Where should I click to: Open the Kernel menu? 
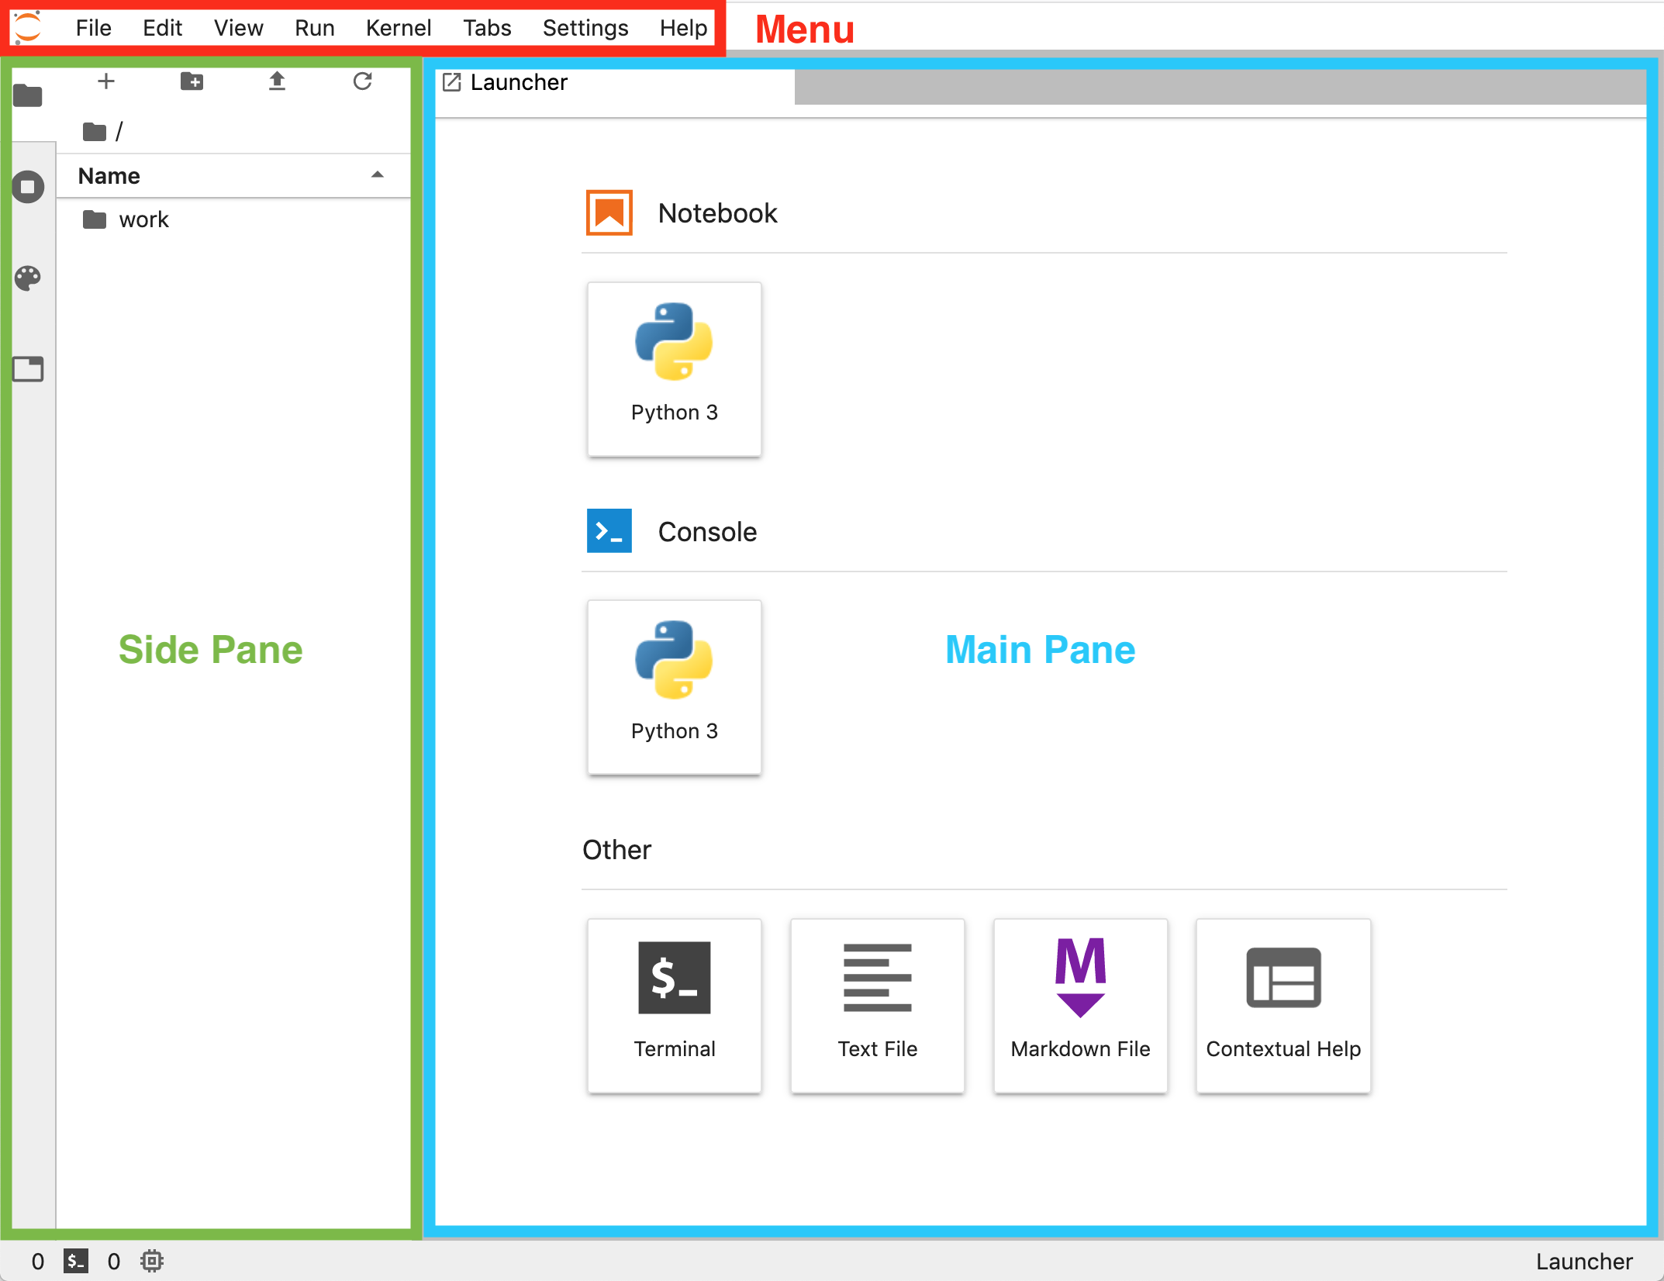tap(399, 28)
